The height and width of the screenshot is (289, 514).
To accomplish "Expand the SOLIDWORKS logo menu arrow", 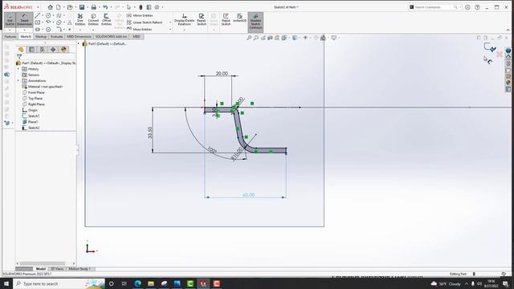I will [38, 7].
